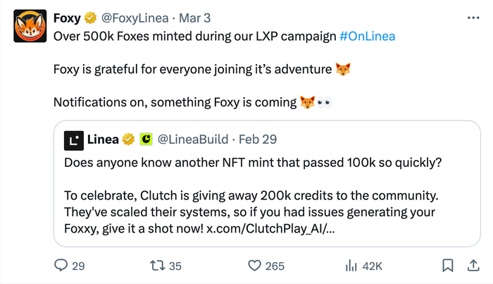Click Linea's gold verified badge
Image resolution: width=493 pixels, height=284 pixels.
coord(128,140)
